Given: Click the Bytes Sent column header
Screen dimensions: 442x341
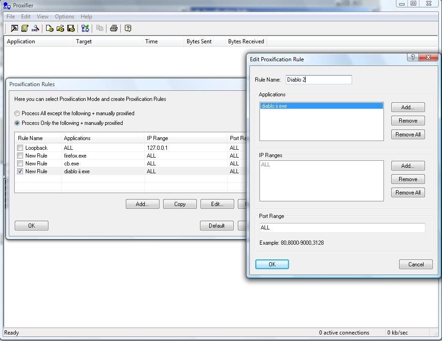Looking at the screenshot, I should (x=204, y=41).
